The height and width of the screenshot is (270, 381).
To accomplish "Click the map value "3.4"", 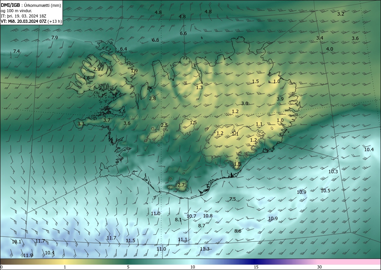I will [320, 38].
